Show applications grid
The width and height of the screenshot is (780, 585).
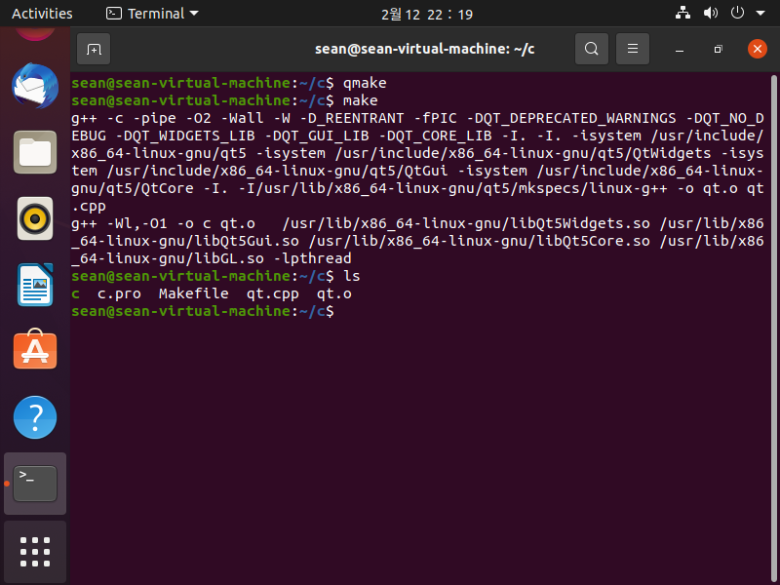tap(35, 552)
